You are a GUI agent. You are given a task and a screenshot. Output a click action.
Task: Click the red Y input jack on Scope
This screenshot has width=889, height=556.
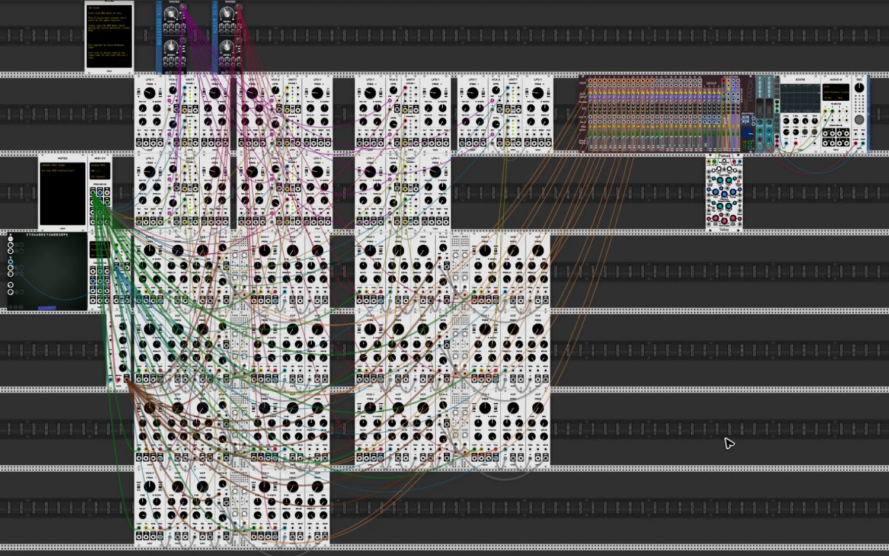[x=795, y=143]
